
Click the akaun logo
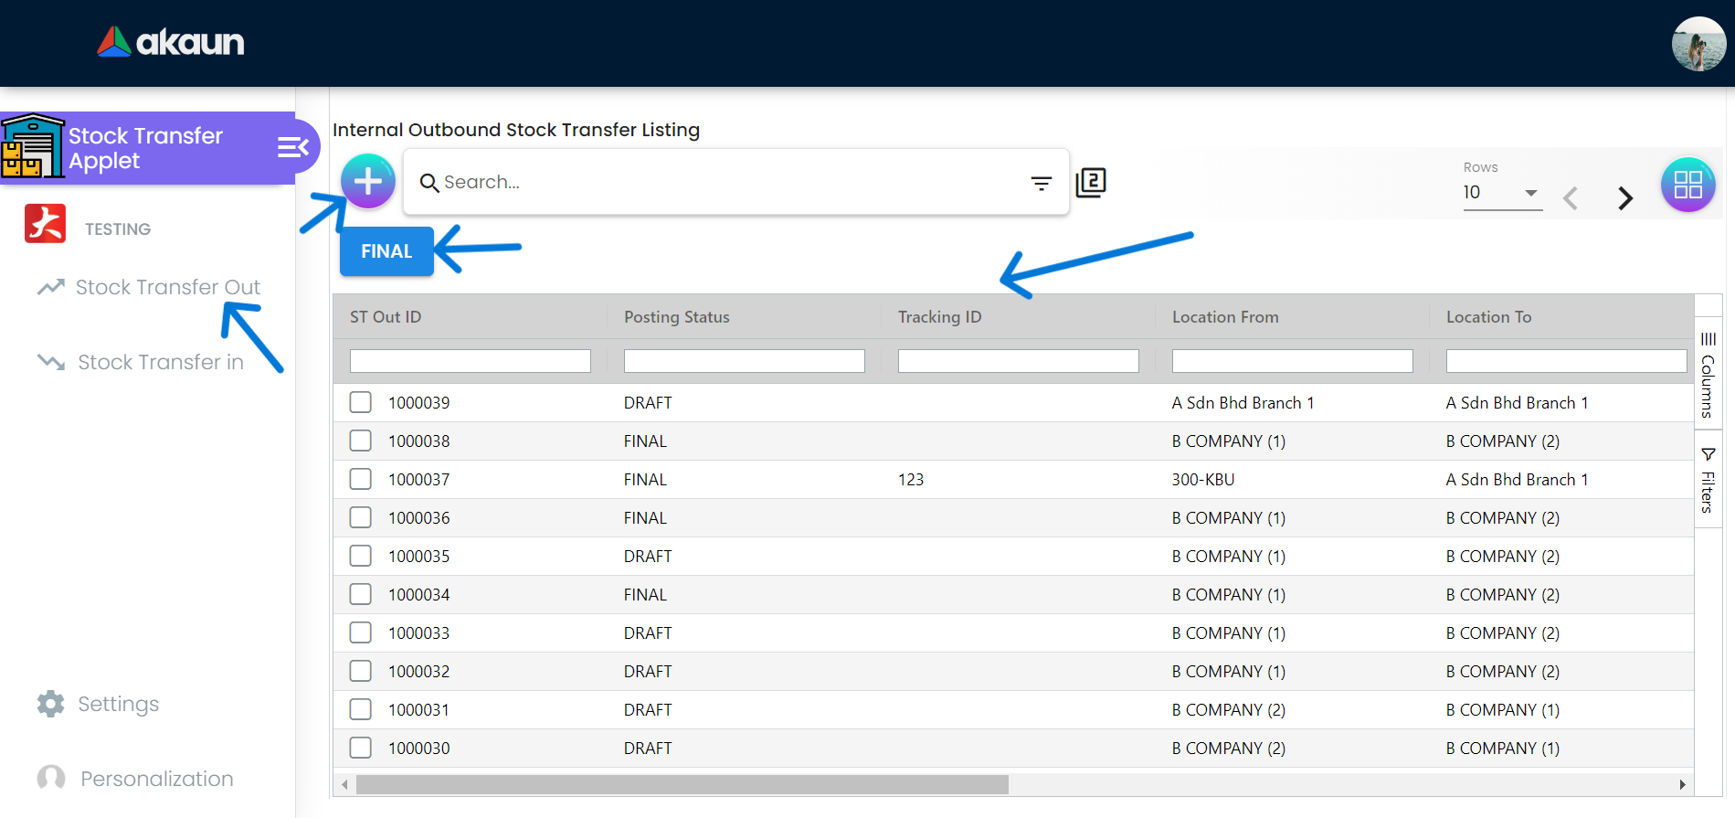point(171,42)
